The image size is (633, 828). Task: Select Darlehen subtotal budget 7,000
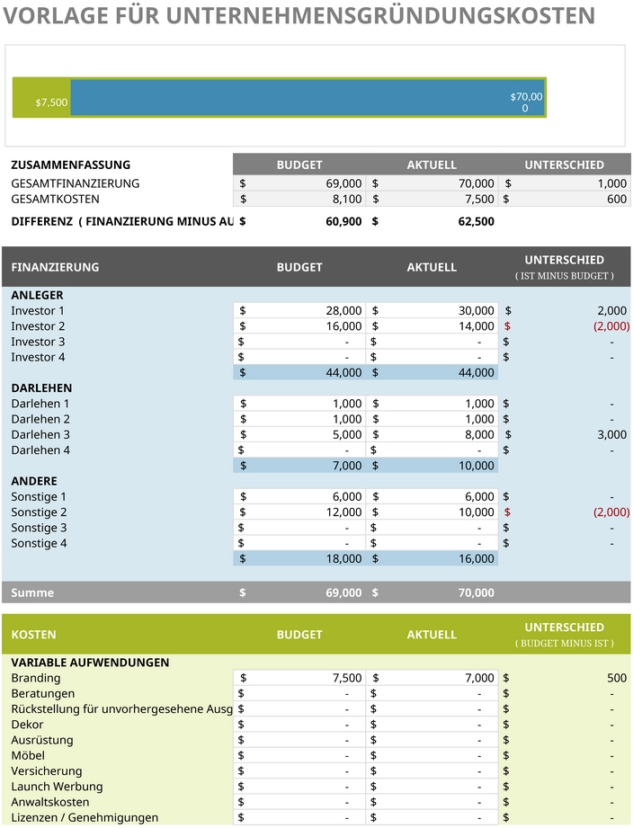[299, 466]
